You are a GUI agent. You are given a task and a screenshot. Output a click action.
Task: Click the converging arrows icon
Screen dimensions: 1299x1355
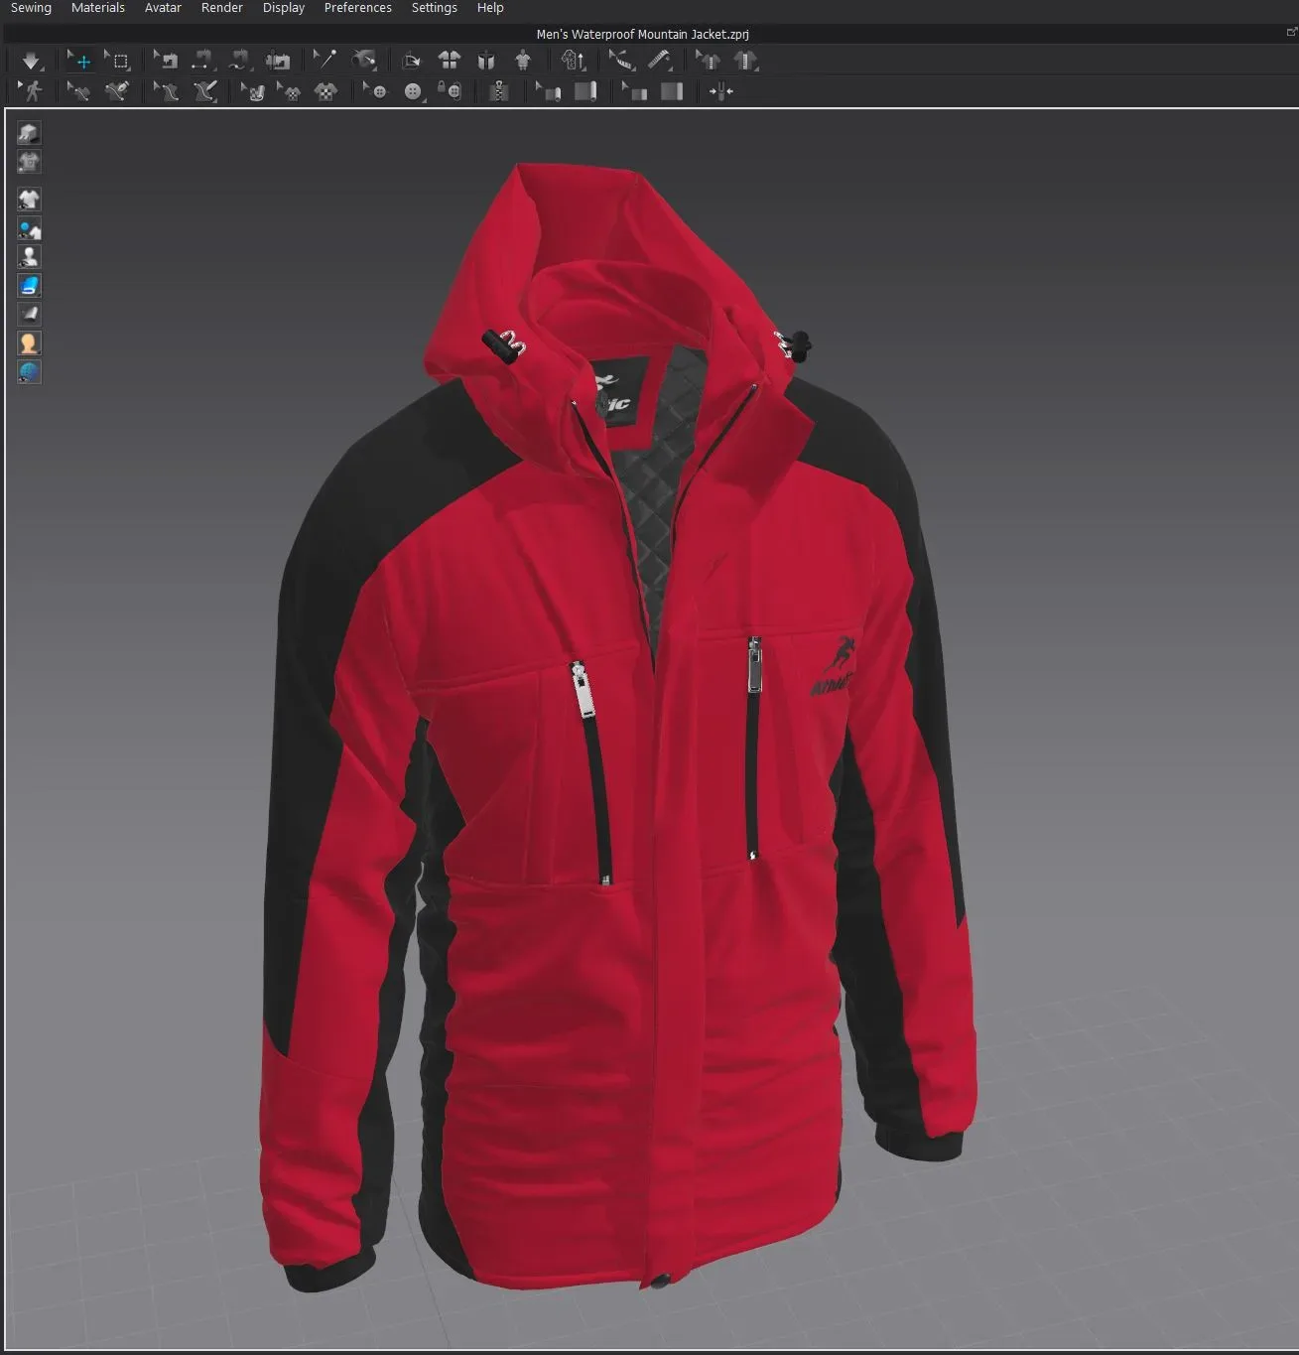point(721,91)
